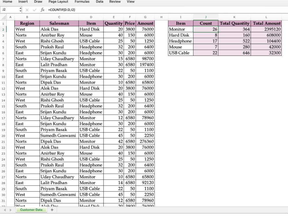
Task: Select the Hard Disk summary item cell
Action: (x=181, y=35)
